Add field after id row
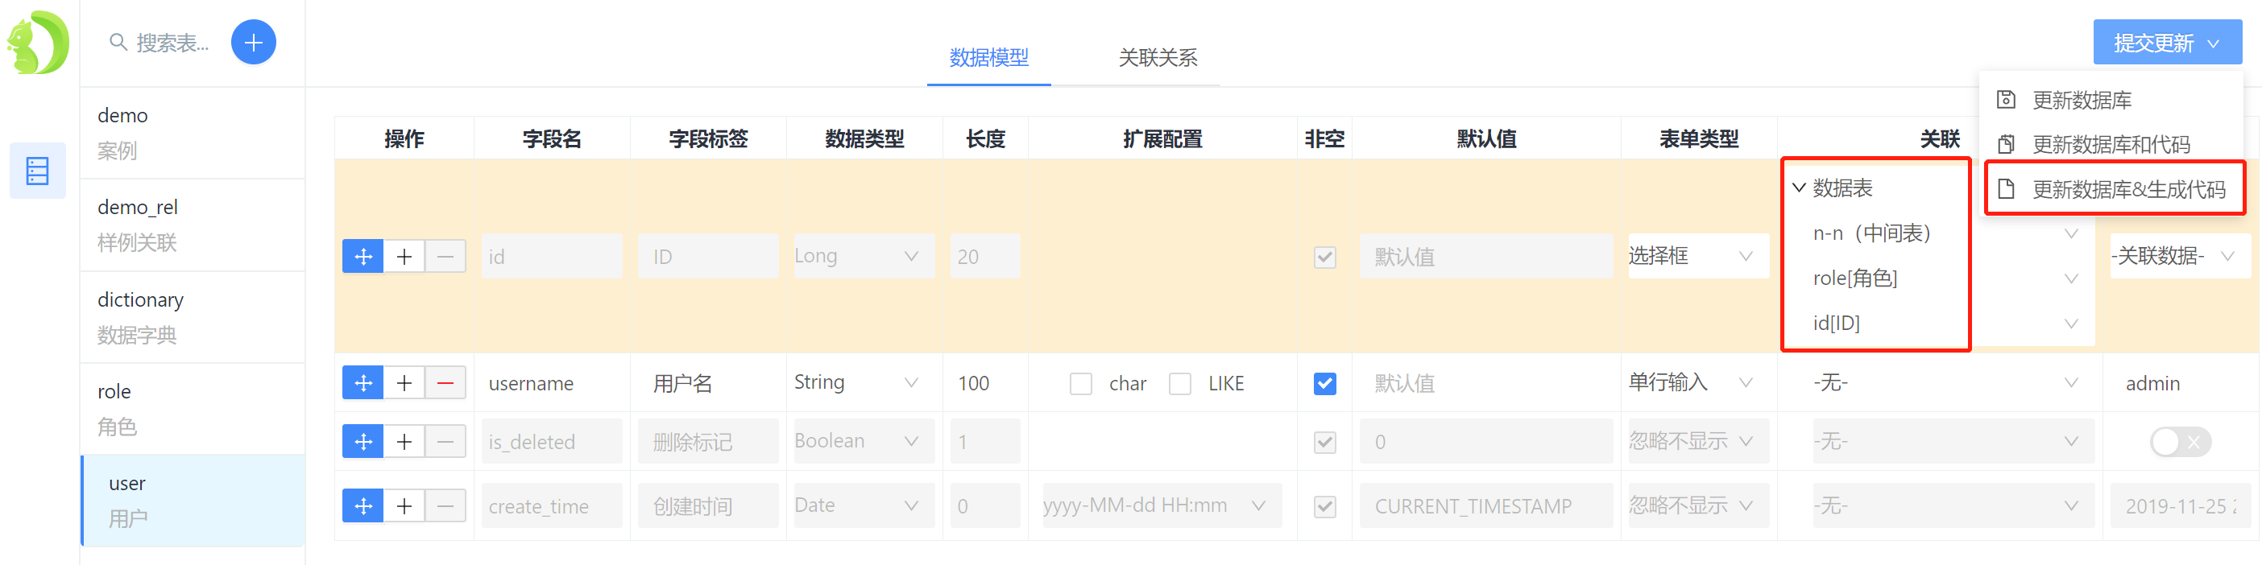This screenshot has width=2262, height=565. point(404,256)
